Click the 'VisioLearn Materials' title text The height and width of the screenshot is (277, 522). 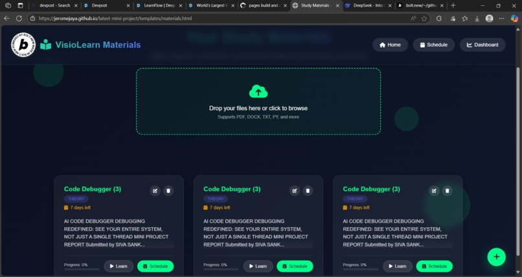click(98, 45)
